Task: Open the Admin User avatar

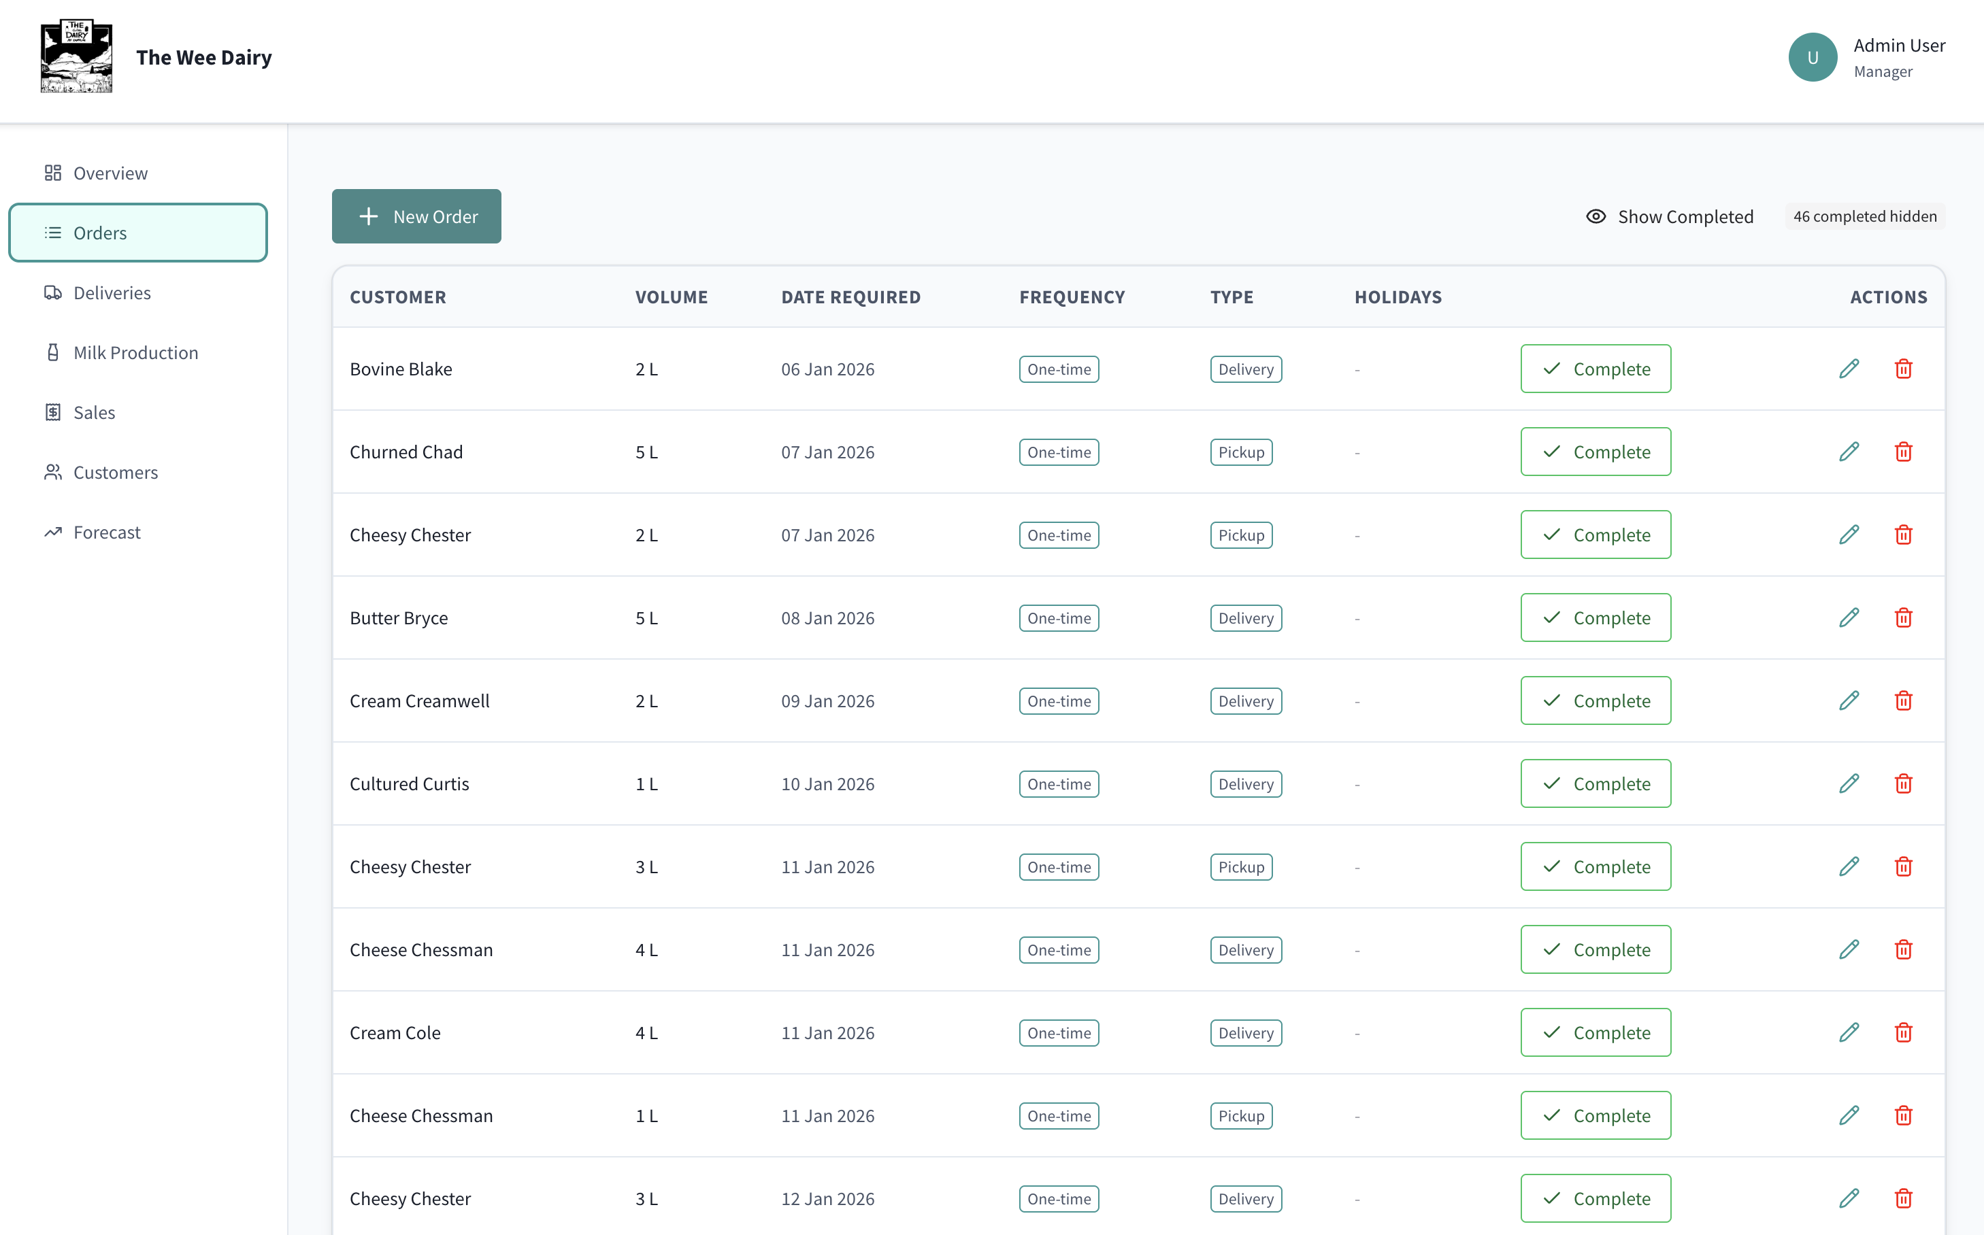Action: [1813, 57]
